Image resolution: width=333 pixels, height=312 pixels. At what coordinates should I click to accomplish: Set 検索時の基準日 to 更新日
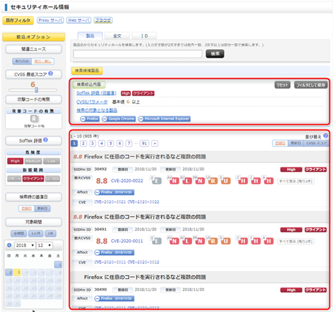click(x=42, y=208)
